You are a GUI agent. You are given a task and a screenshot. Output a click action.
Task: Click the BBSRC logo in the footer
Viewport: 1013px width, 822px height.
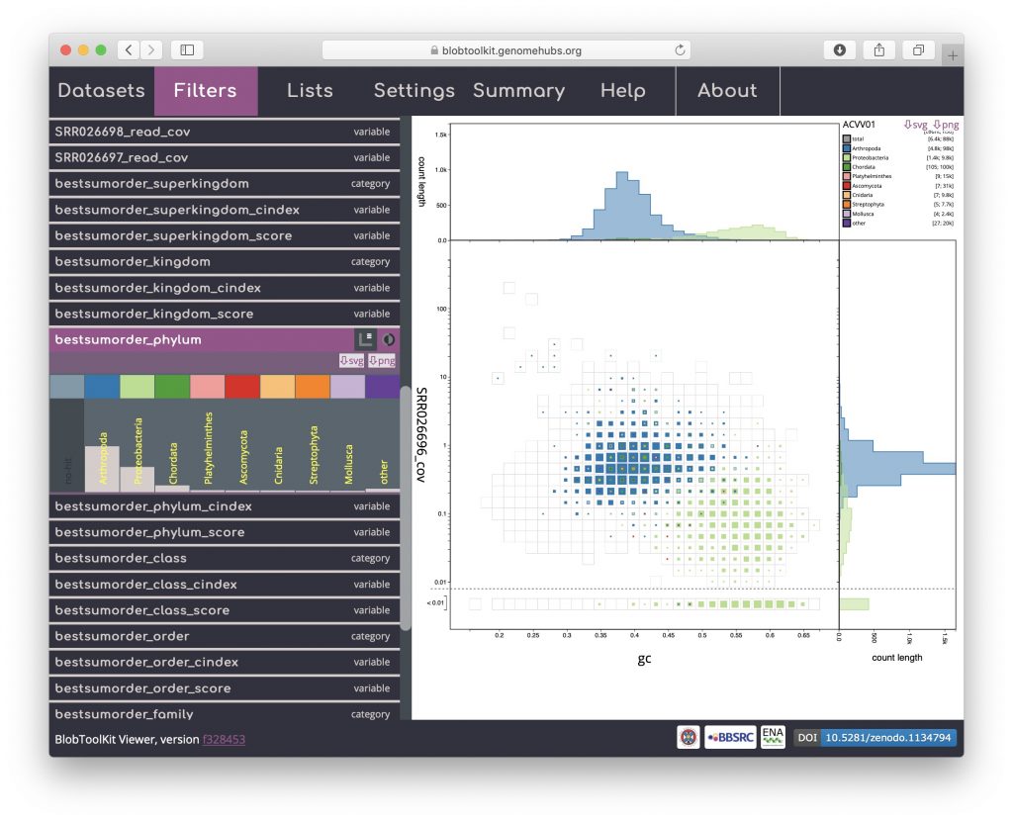730,737
